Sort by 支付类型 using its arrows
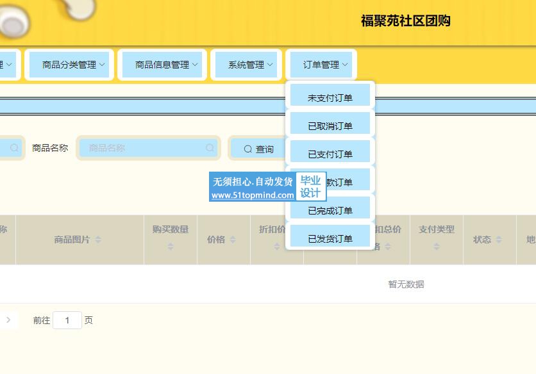Viewport: 536px width, 374px height. tap(437, 246)
